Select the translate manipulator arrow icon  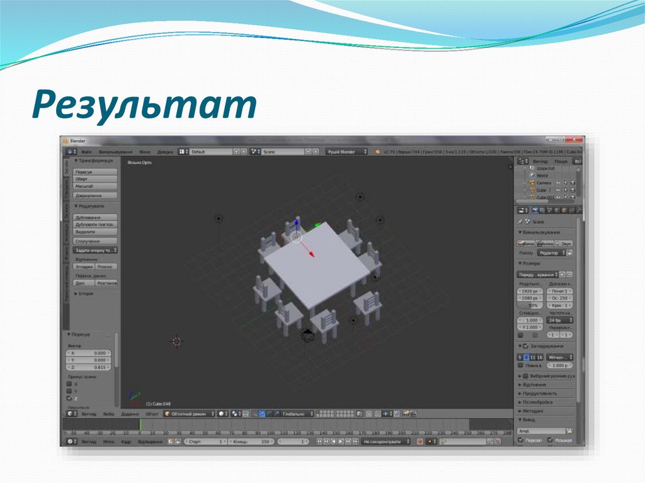click(x=262, y=414)
